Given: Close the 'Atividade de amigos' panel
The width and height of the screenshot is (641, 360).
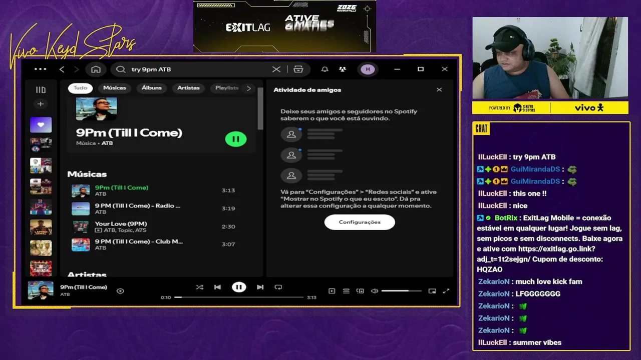Looking at the screenshot, I should (439, 90).
